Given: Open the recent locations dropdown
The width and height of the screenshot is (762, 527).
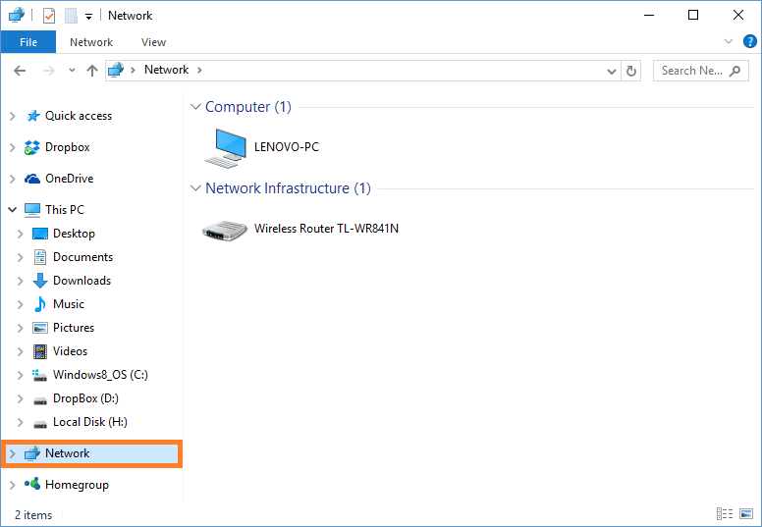Looking at the screenshot, I should point(72,71).
